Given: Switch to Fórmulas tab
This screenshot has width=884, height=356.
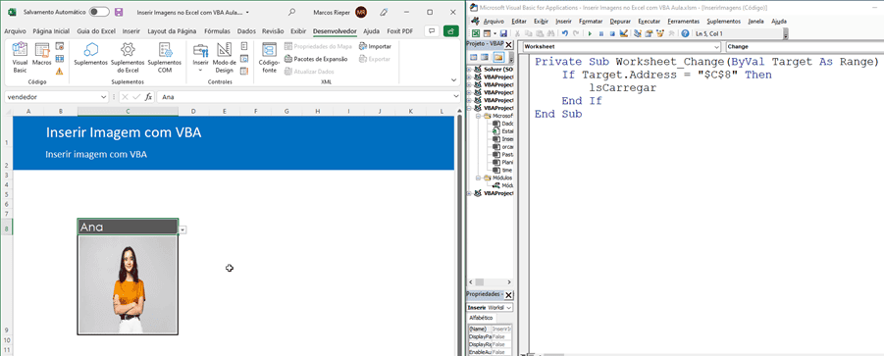Looking at the screenshot, I should click(217, 31).
